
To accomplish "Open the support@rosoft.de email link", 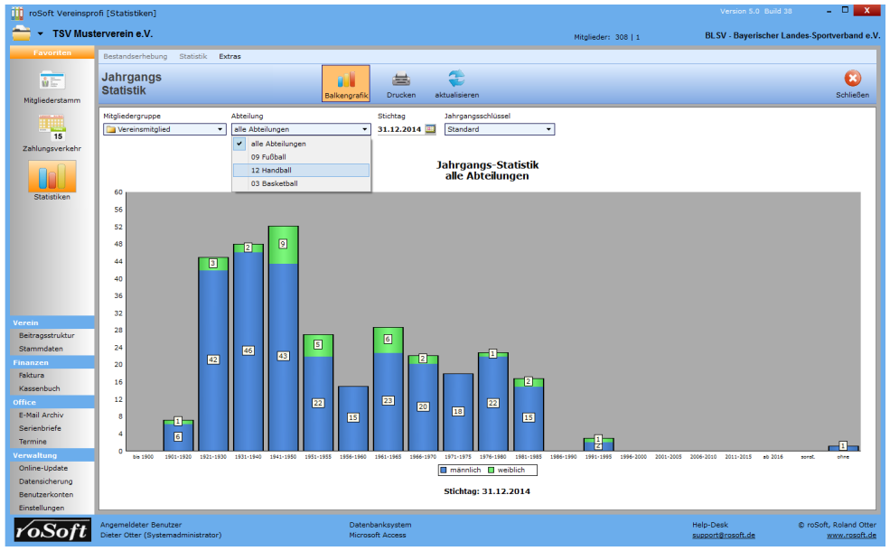I will (x=724, y=535).
